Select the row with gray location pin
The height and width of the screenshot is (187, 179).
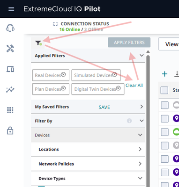coord(164,145)
